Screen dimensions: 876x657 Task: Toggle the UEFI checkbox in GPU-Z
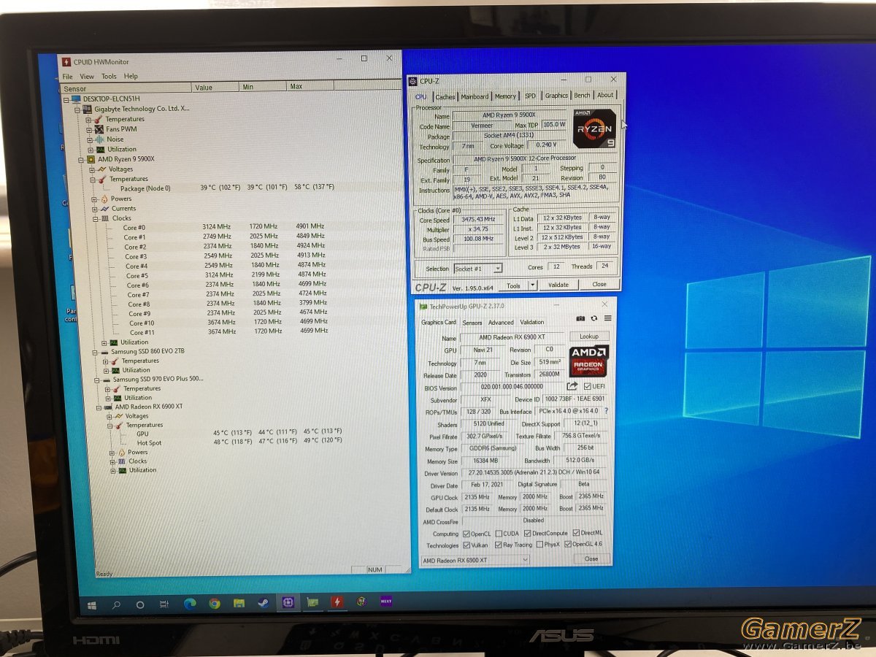pos(588,386)
